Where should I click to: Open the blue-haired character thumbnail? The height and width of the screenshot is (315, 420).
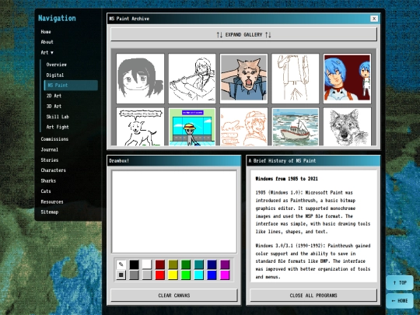pos(347,79)
